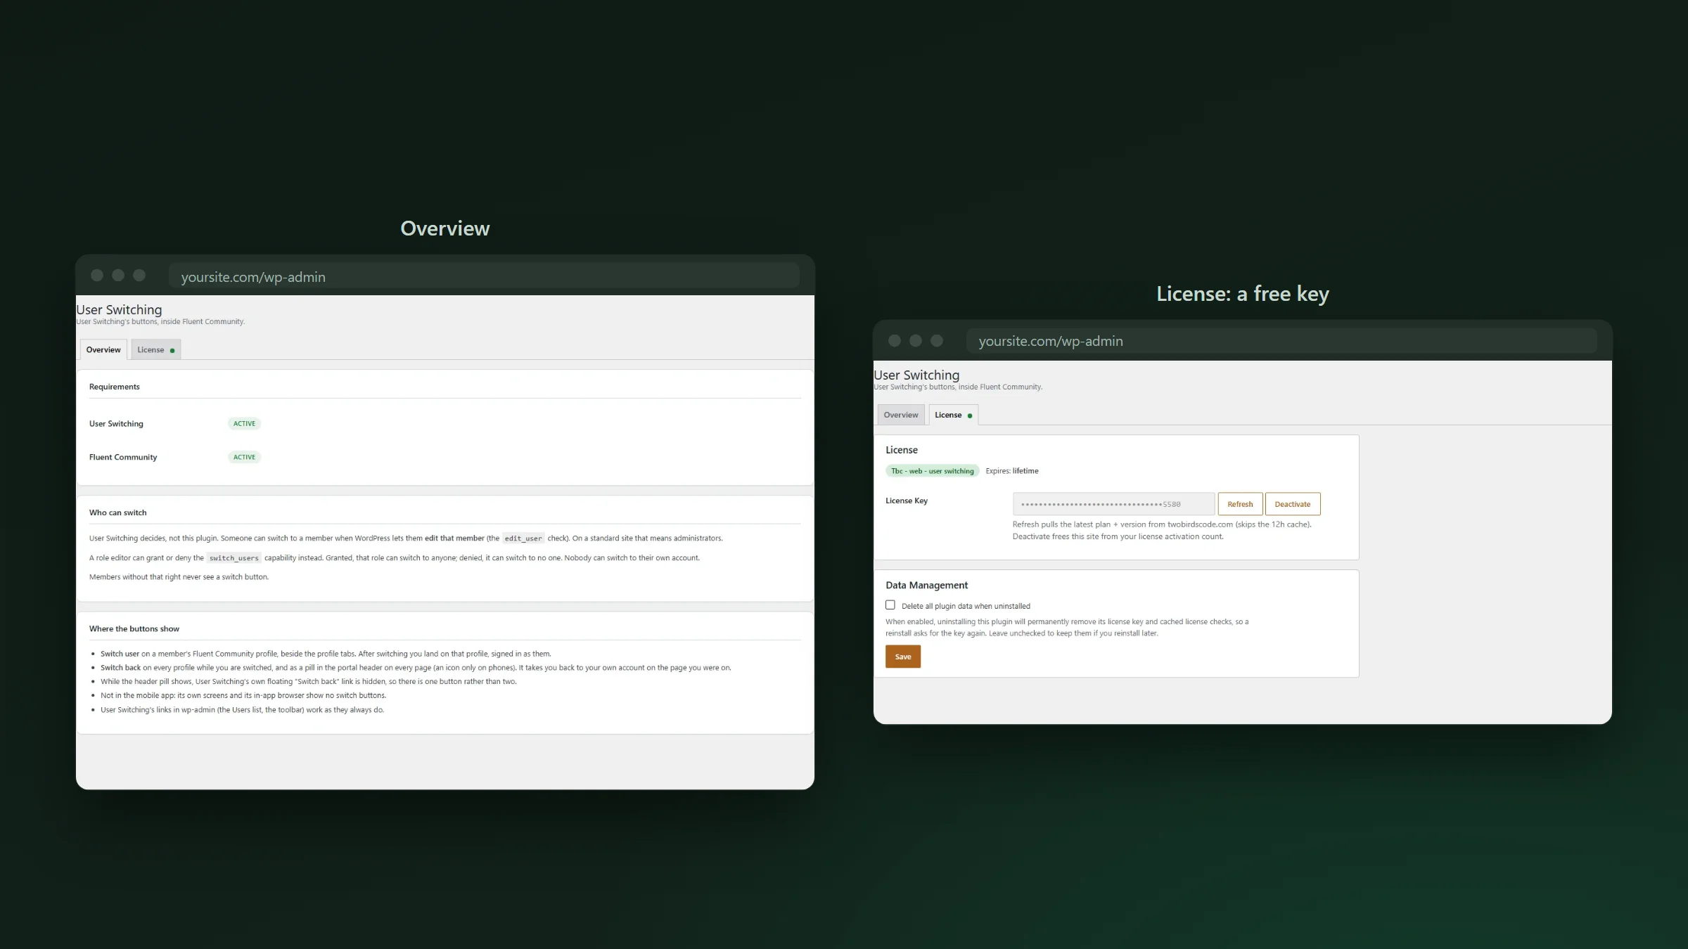The width and height of the screenshot is (1688, 949).
Task: Click the ACTIVE badge beside Fluent Community
Action: pos(244,457)
